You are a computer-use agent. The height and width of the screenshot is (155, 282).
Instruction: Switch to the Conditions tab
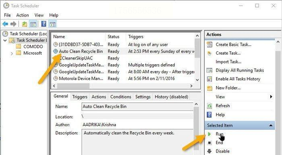point(121,97)
